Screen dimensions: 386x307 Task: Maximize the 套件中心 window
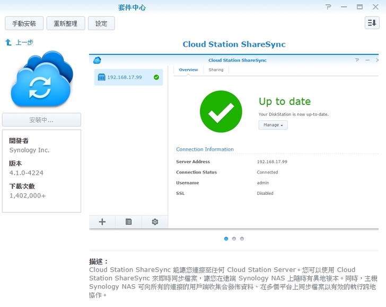click(x=359, y=7)
